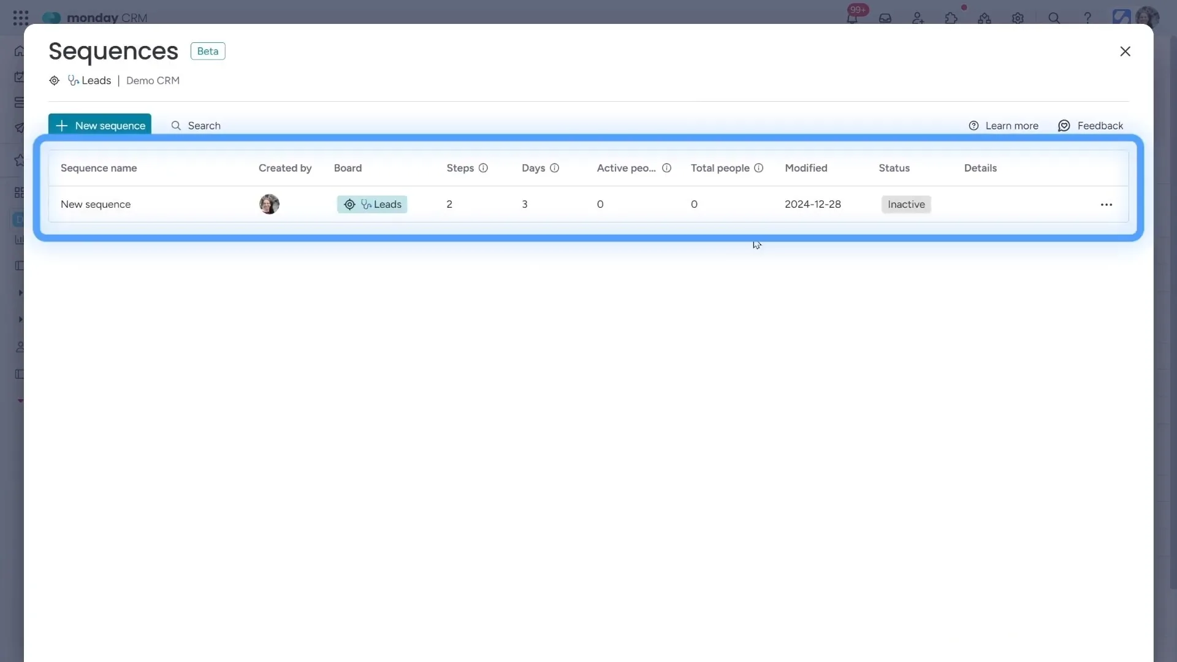
Task: Click the Total people info icon
Action: click(758, 168)
